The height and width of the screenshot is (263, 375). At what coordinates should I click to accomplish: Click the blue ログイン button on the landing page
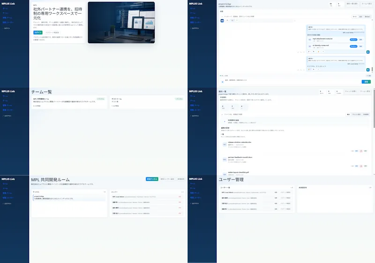(38, 32)
